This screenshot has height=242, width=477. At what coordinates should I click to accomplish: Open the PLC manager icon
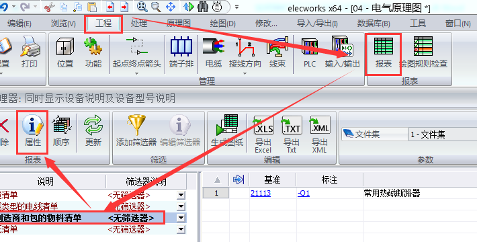pos(310,52)
